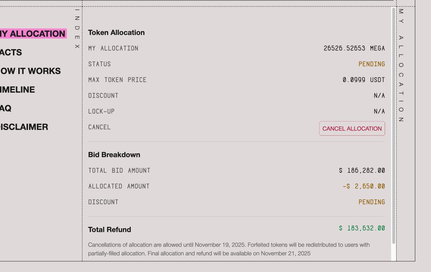
Task: Click the Token Allocation heading
Action: pos(116,33)
